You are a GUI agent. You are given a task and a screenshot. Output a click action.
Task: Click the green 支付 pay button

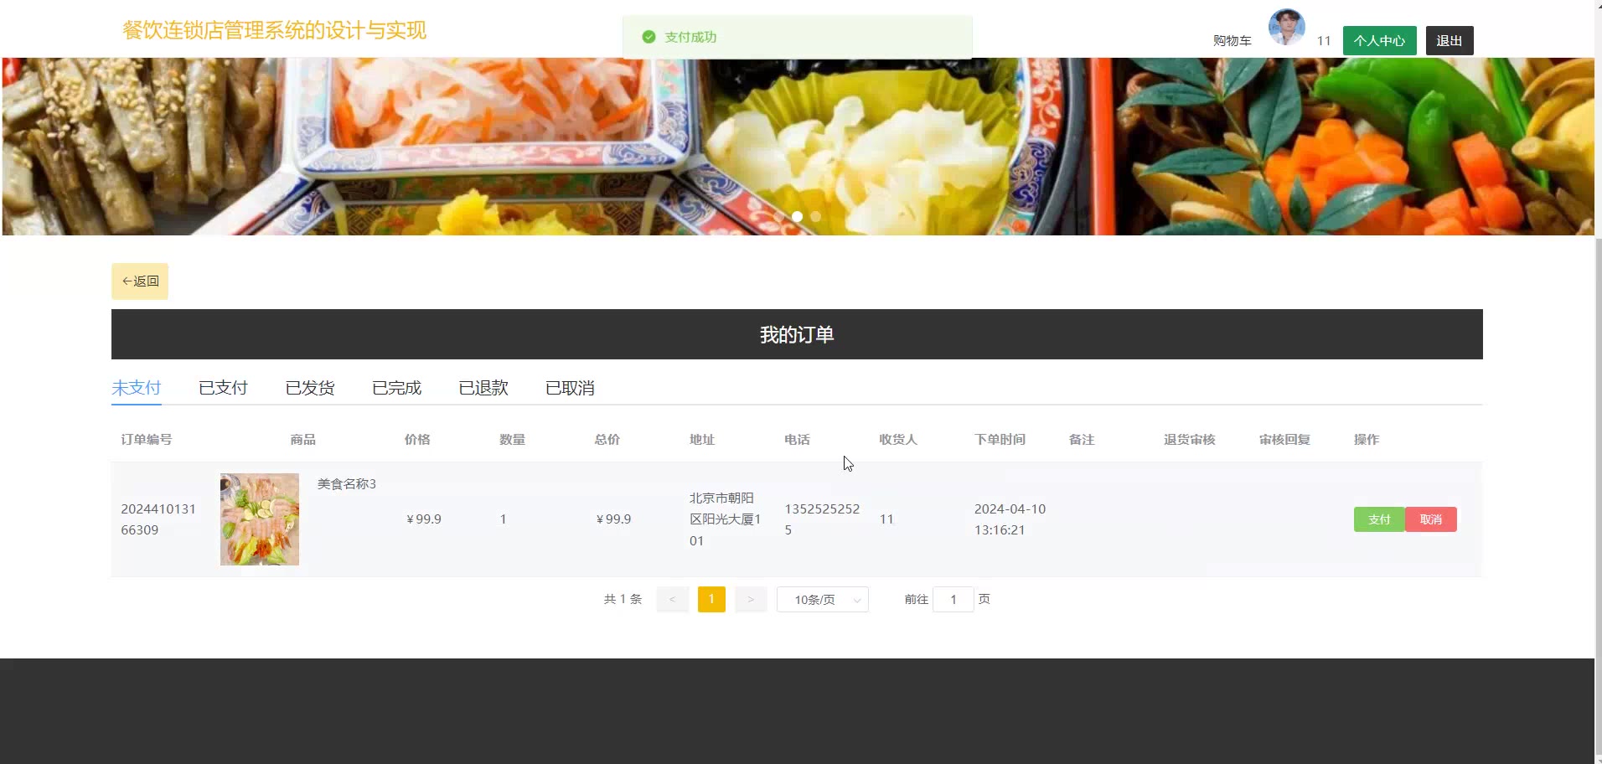point(1379,519)
